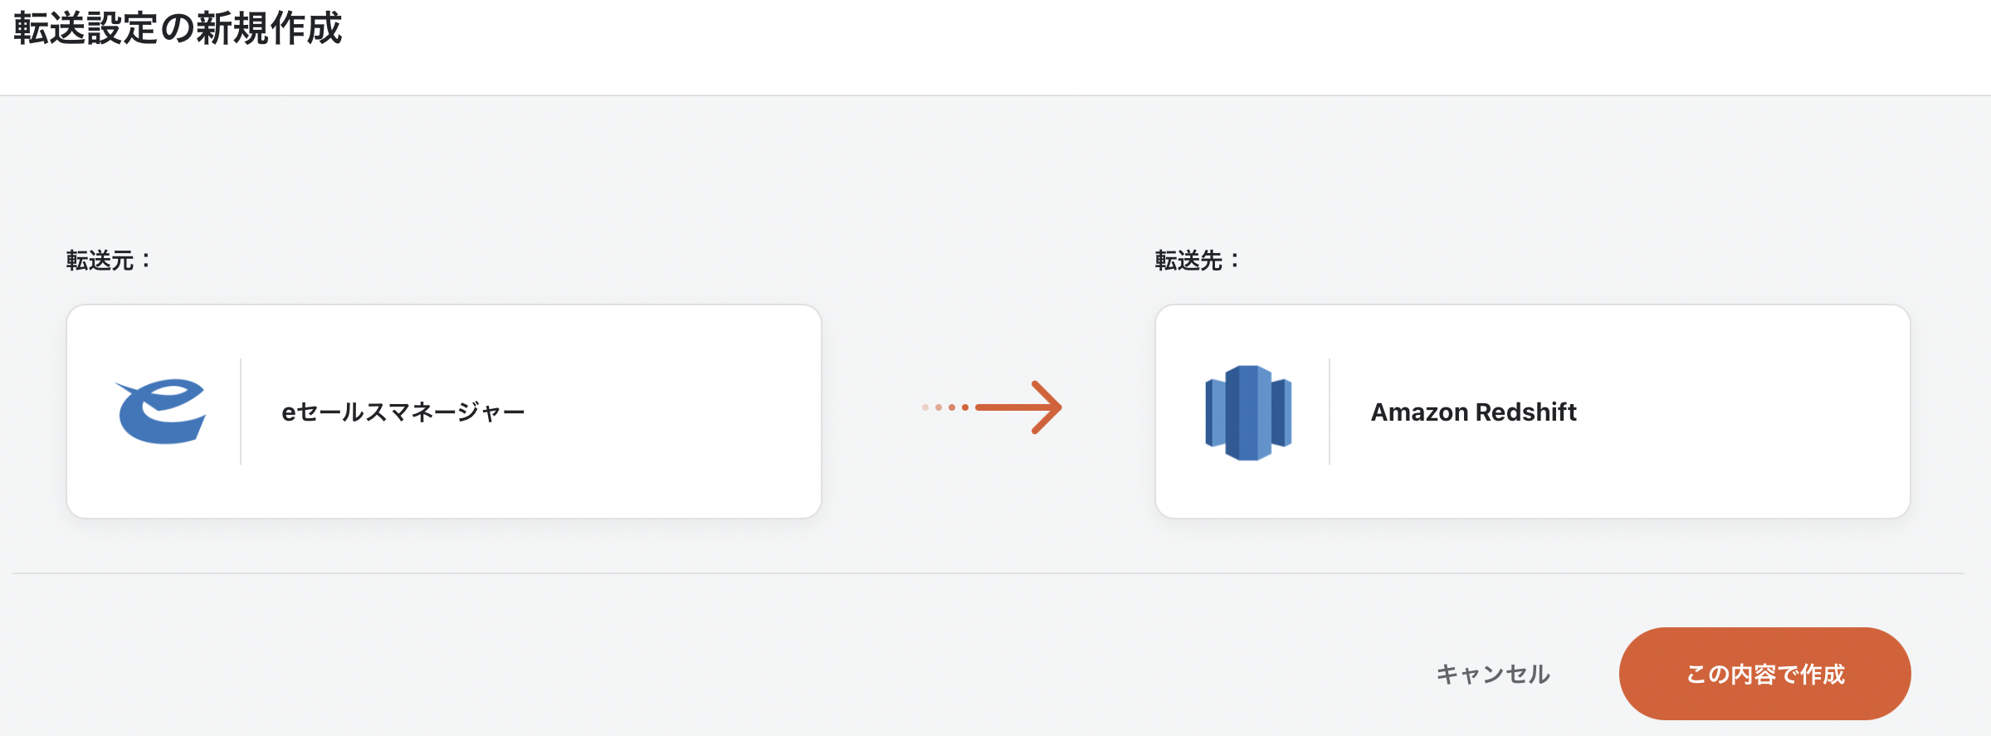
Task: Confirm with the この内容で作成 button
Action: (1764, 674)
